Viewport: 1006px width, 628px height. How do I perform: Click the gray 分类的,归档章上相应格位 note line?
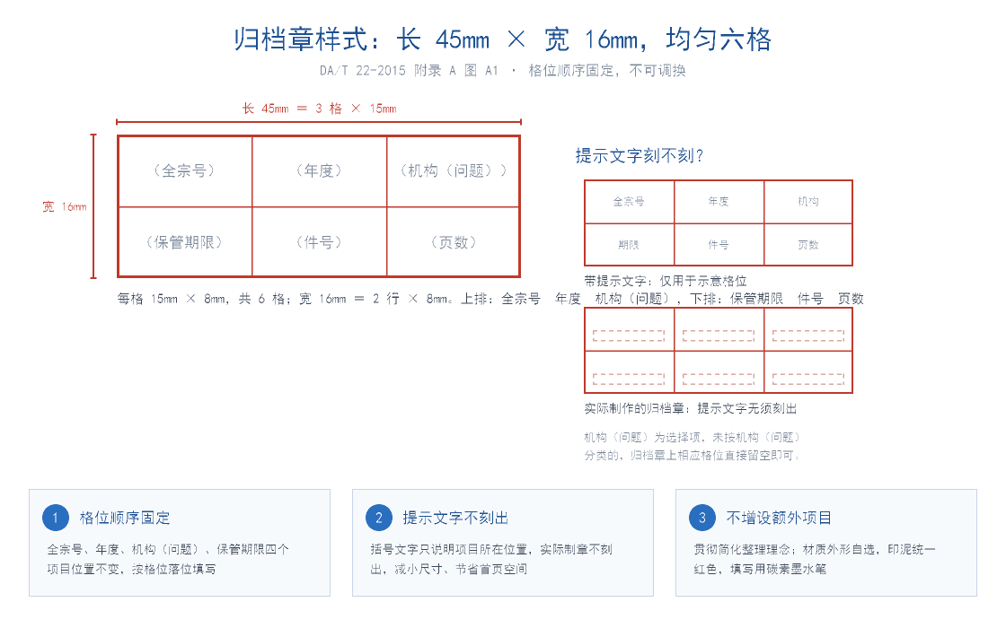[x=691, y=455]
